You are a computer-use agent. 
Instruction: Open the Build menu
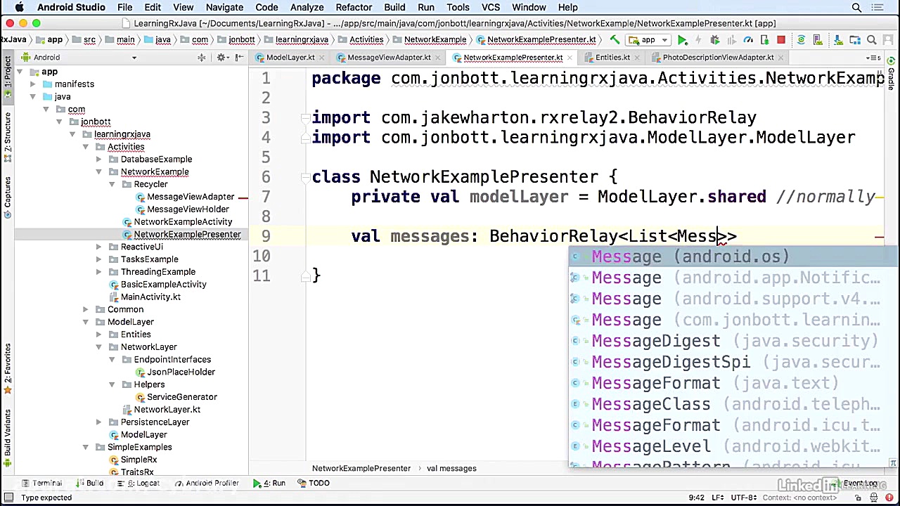394,8
